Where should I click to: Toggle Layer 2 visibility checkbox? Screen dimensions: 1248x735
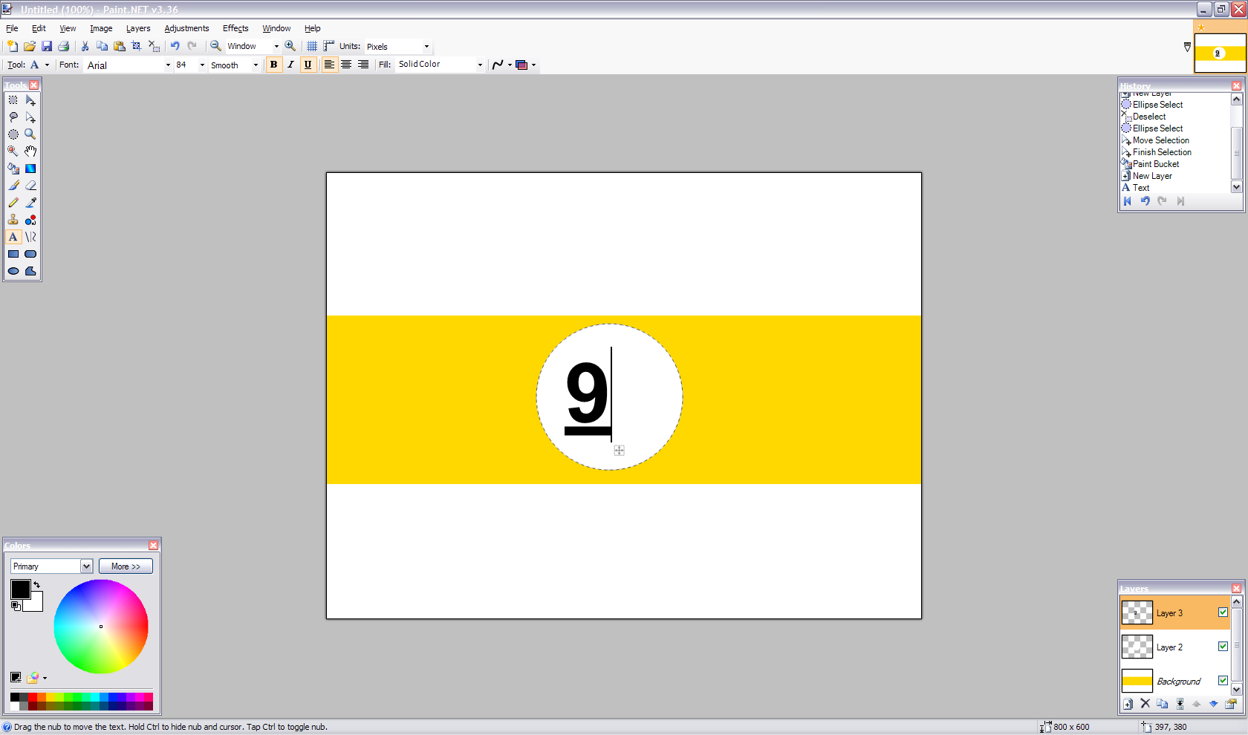click(x=1223, y=647)
